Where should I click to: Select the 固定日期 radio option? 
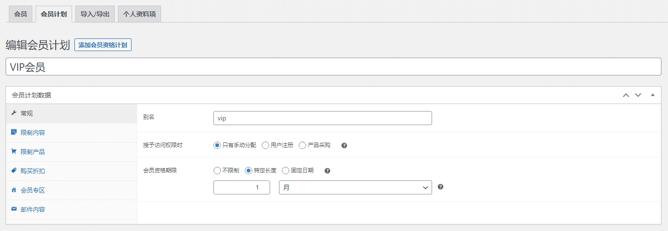pos(286,171)
